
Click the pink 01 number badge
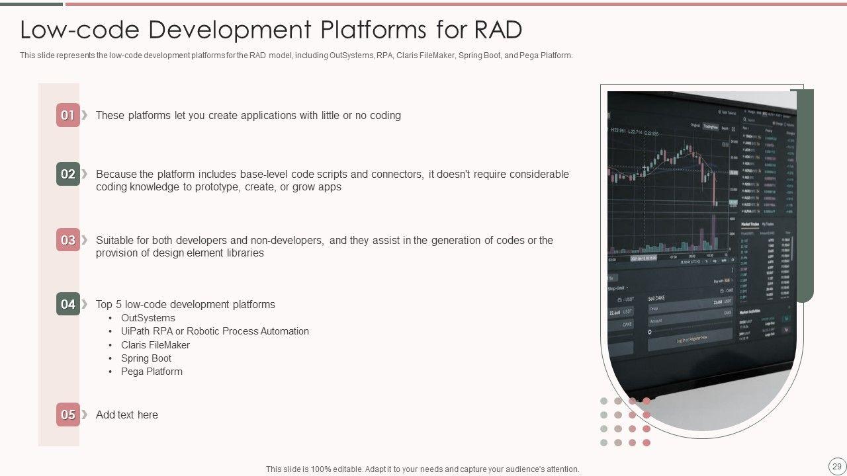tap(67, 115)
